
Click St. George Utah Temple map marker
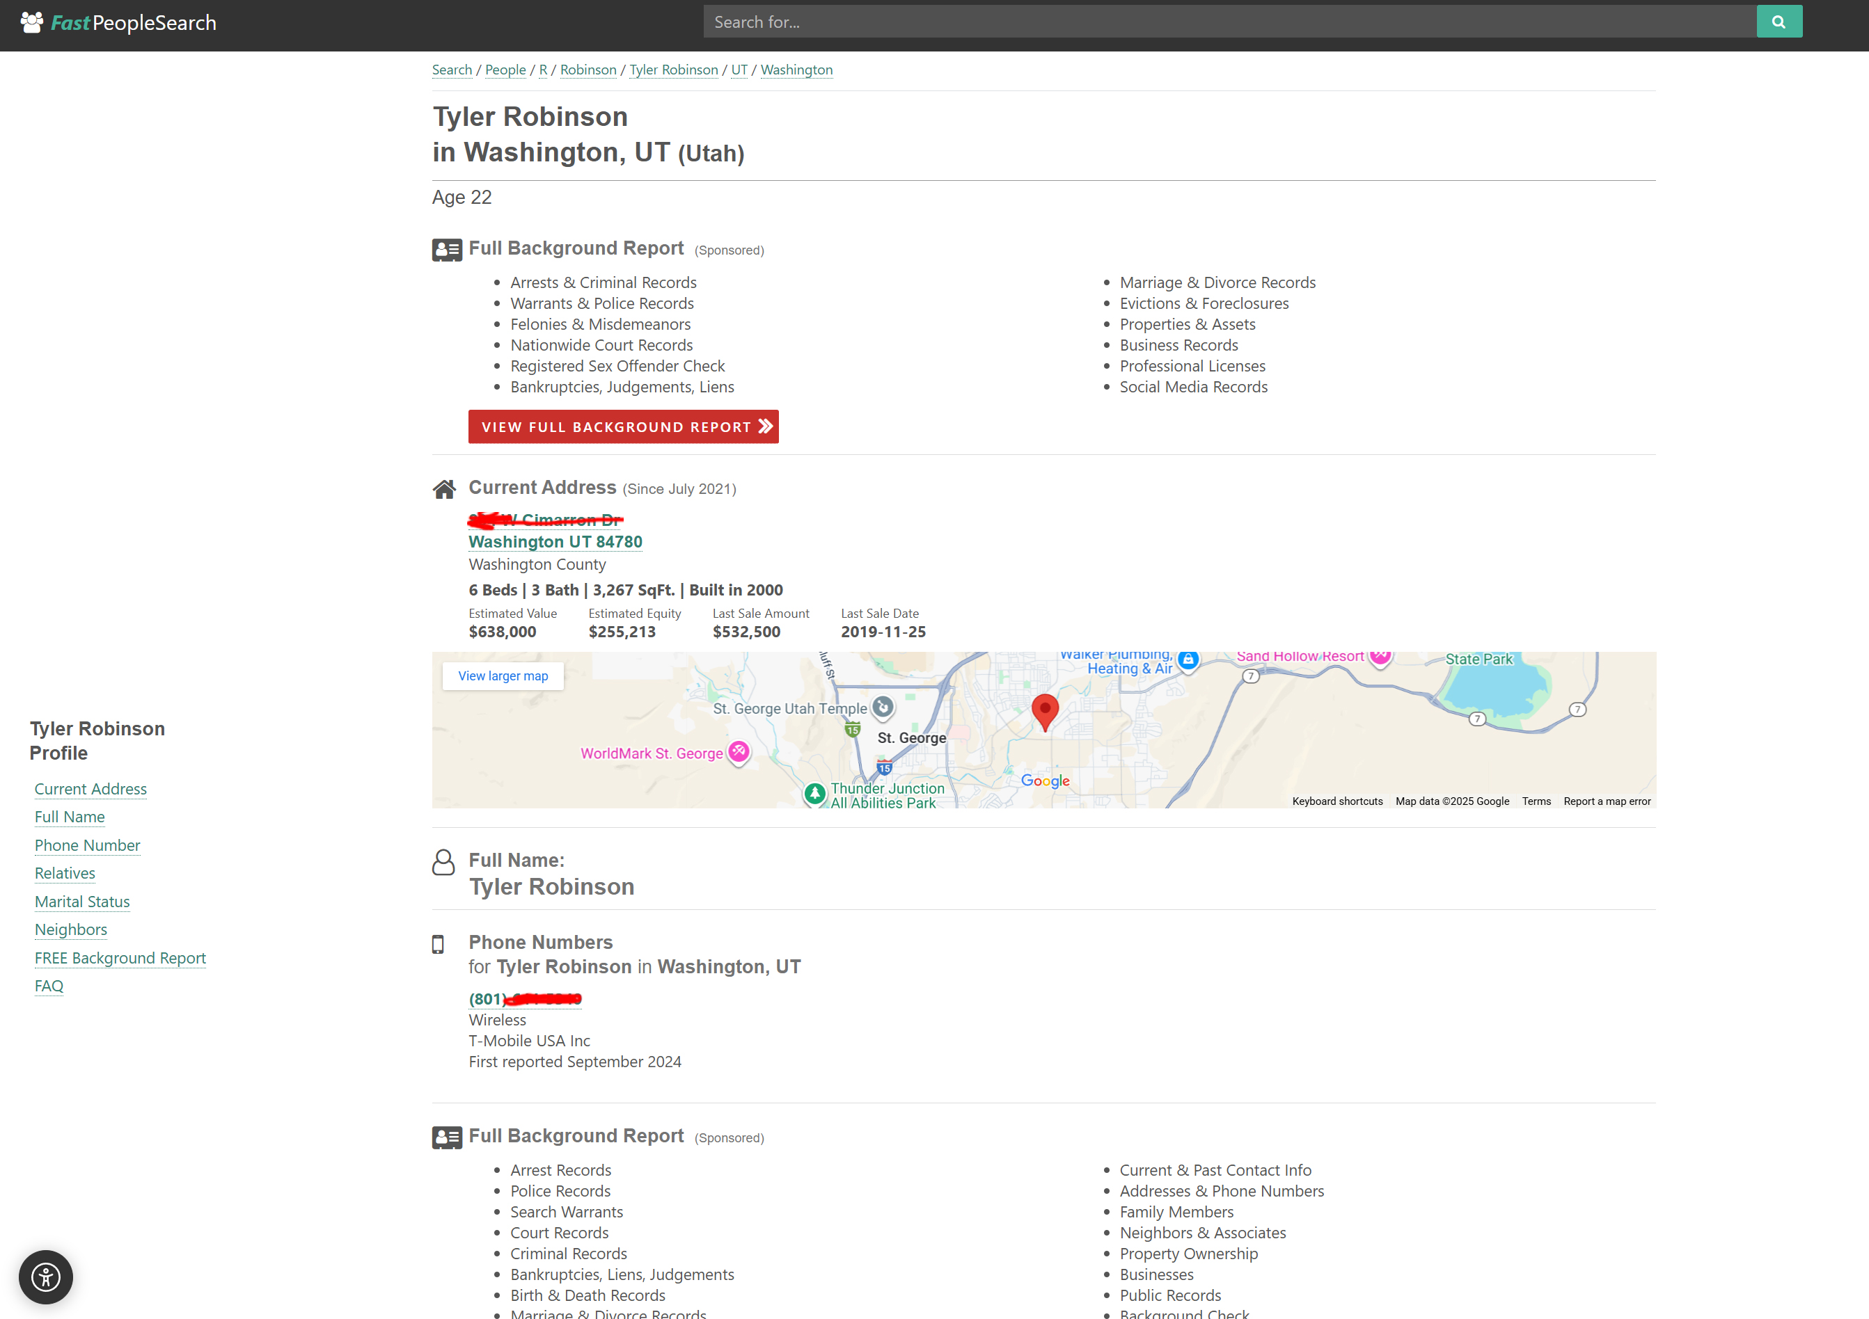(x=883, y=706)
